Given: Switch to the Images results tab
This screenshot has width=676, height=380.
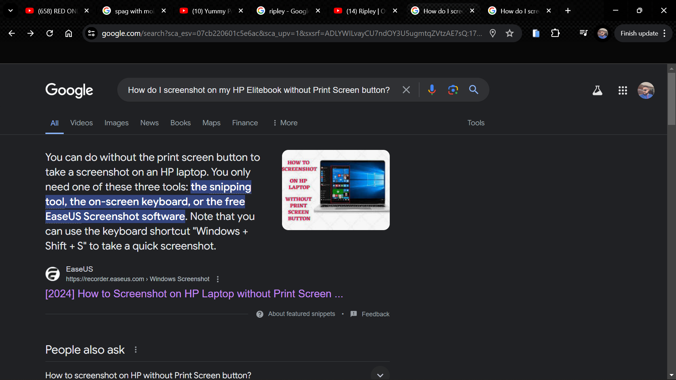Looking at the screenshot, I should coord(116,123).
